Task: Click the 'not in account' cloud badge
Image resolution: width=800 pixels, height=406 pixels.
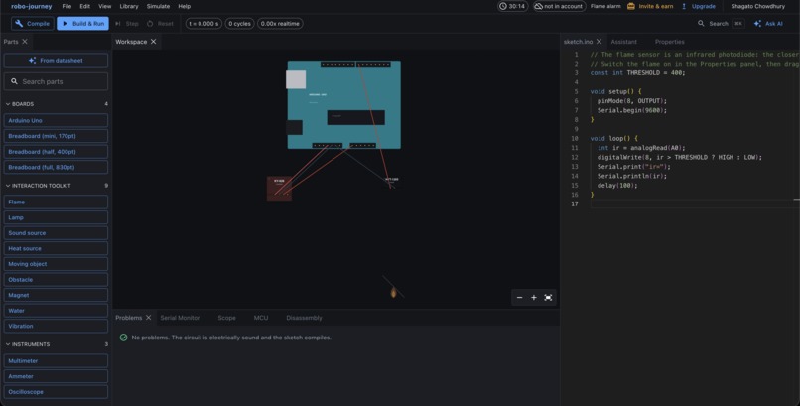Action: pos(559,7)
